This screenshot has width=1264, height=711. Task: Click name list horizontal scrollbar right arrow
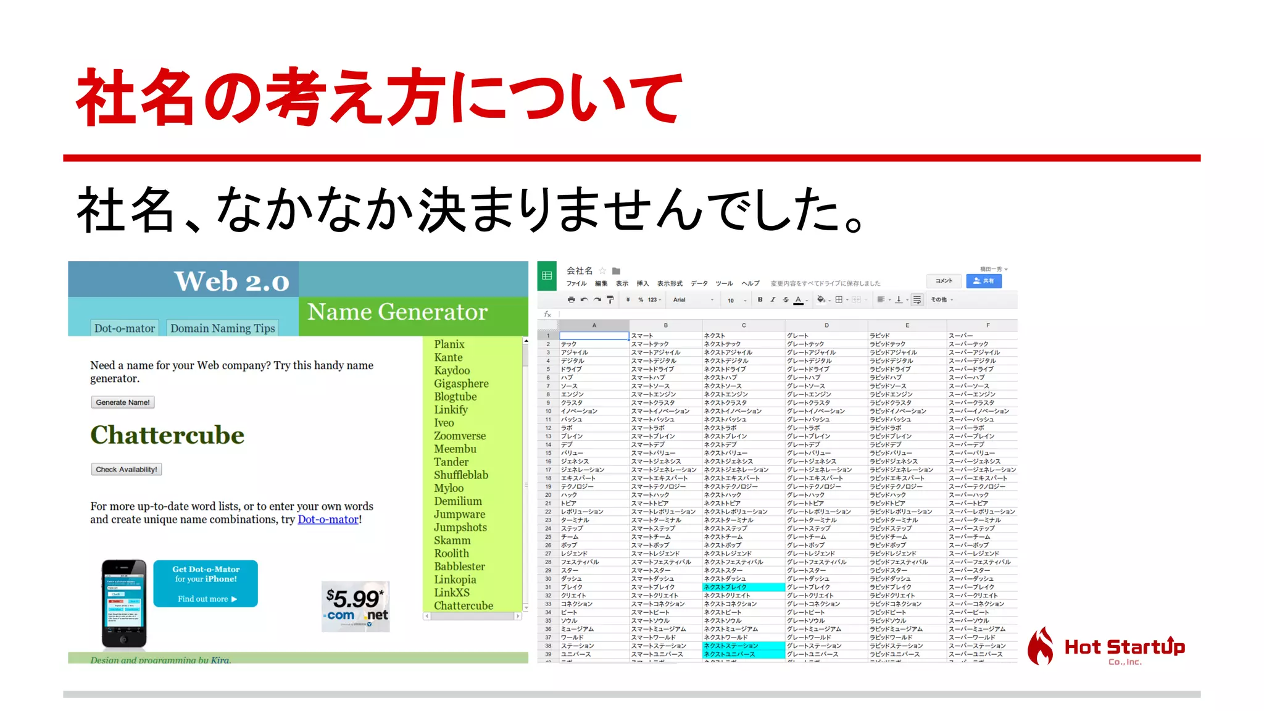point(518,617)
